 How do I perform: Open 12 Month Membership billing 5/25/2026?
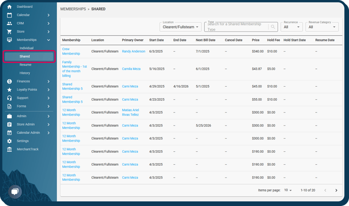71,125
